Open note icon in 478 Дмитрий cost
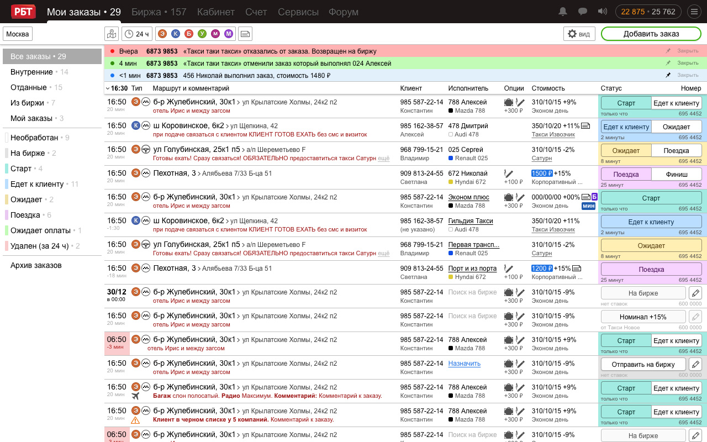707x442 pixels. point(585,126)
